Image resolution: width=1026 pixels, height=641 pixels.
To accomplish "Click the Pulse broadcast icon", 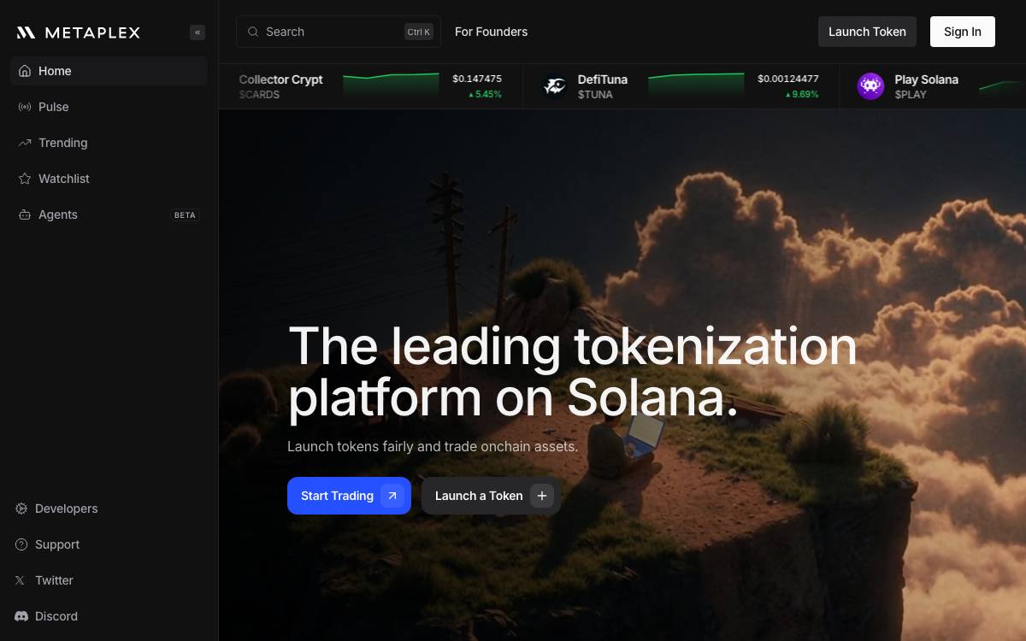I will coord(25,107).
